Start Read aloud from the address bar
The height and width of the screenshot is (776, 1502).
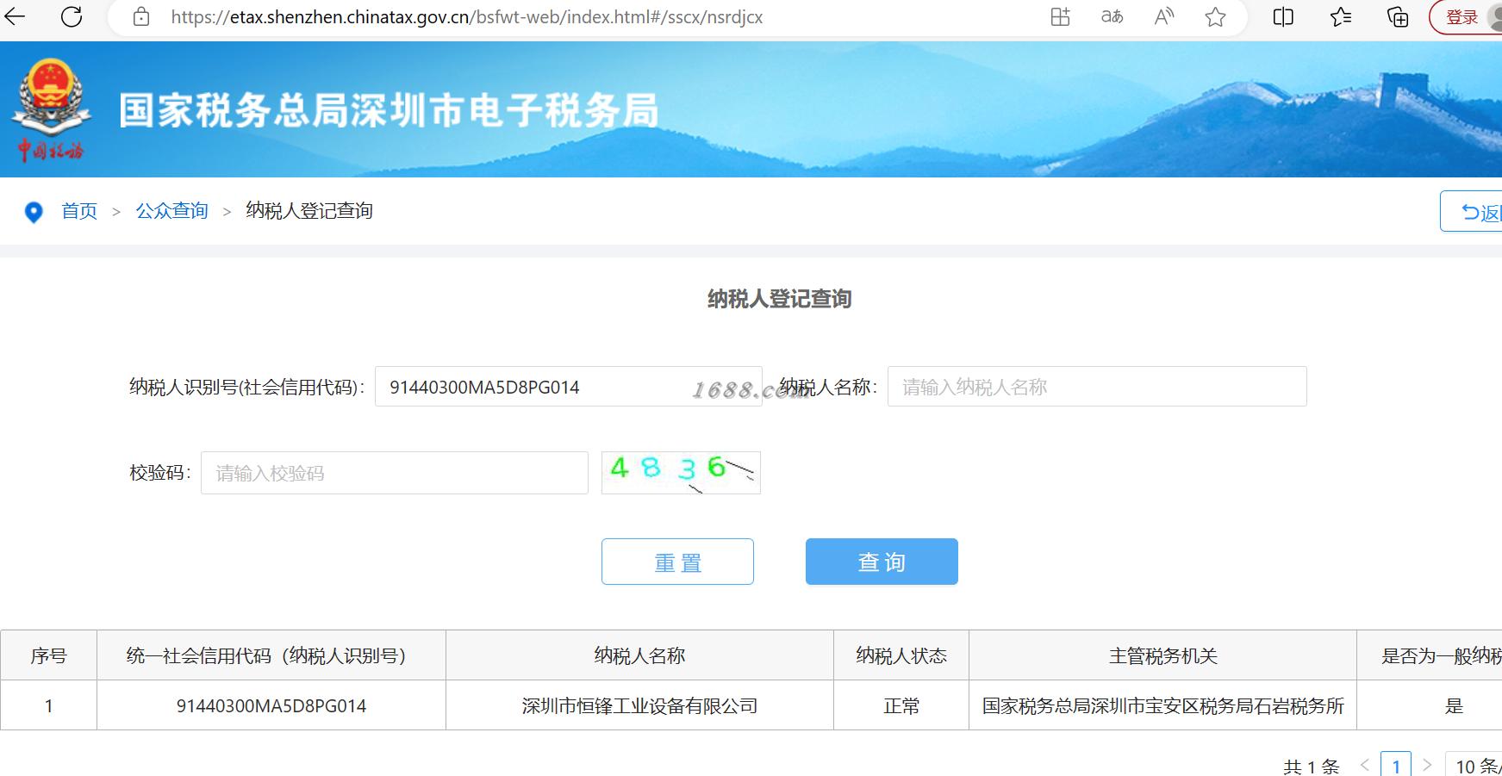tap(1164, 16)
